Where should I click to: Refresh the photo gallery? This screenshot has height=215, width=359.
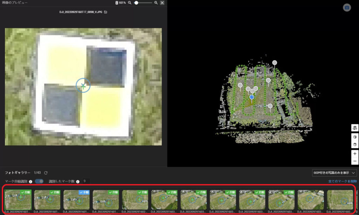(46, 173)
